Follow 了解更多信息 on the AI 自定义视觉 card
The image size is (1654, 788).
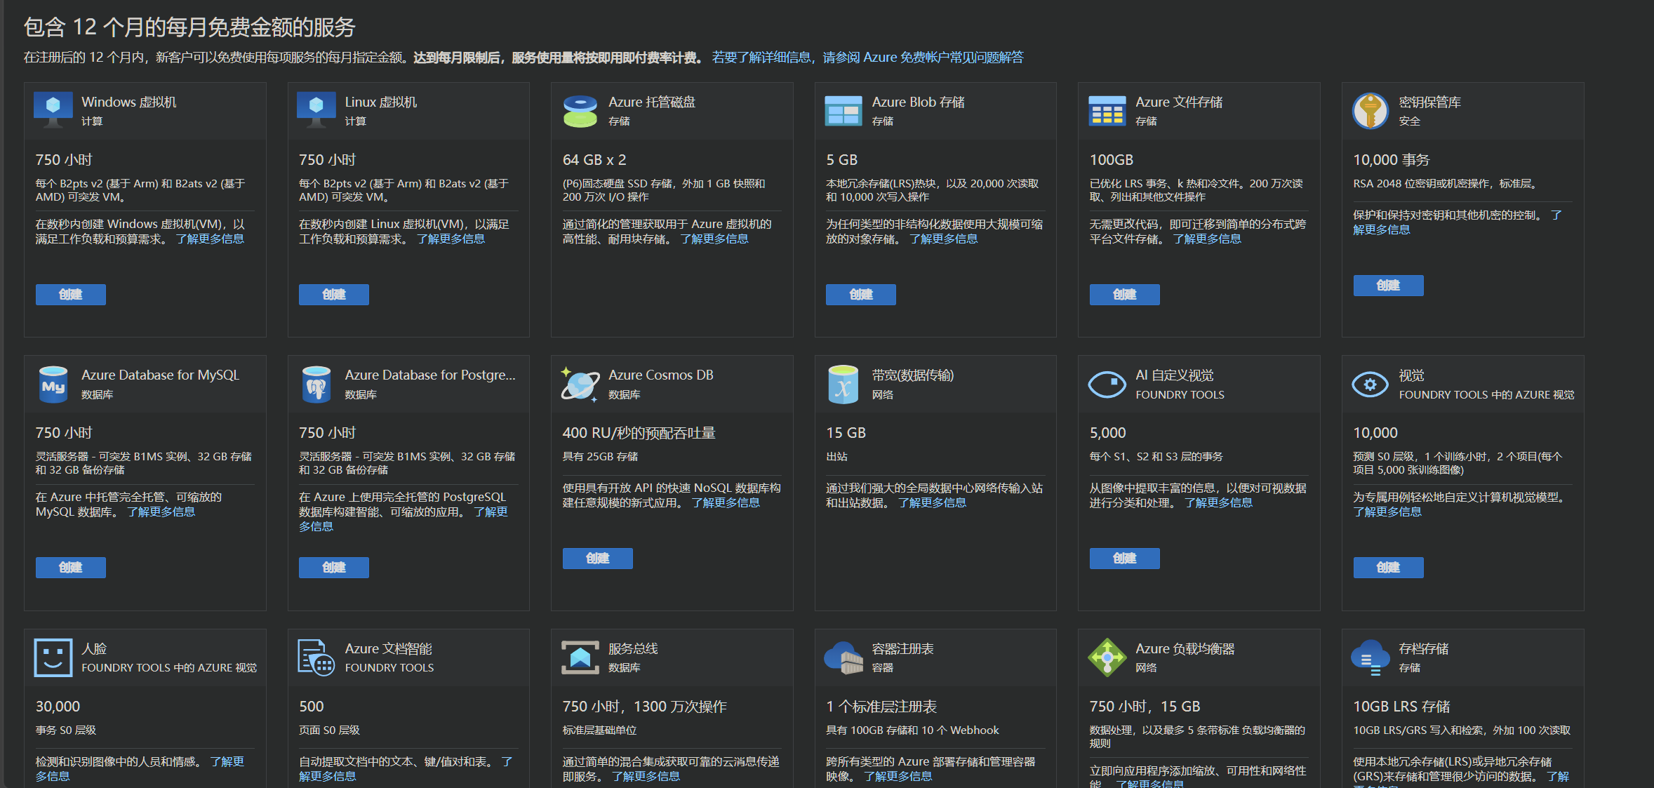[x=1218, y=503]
